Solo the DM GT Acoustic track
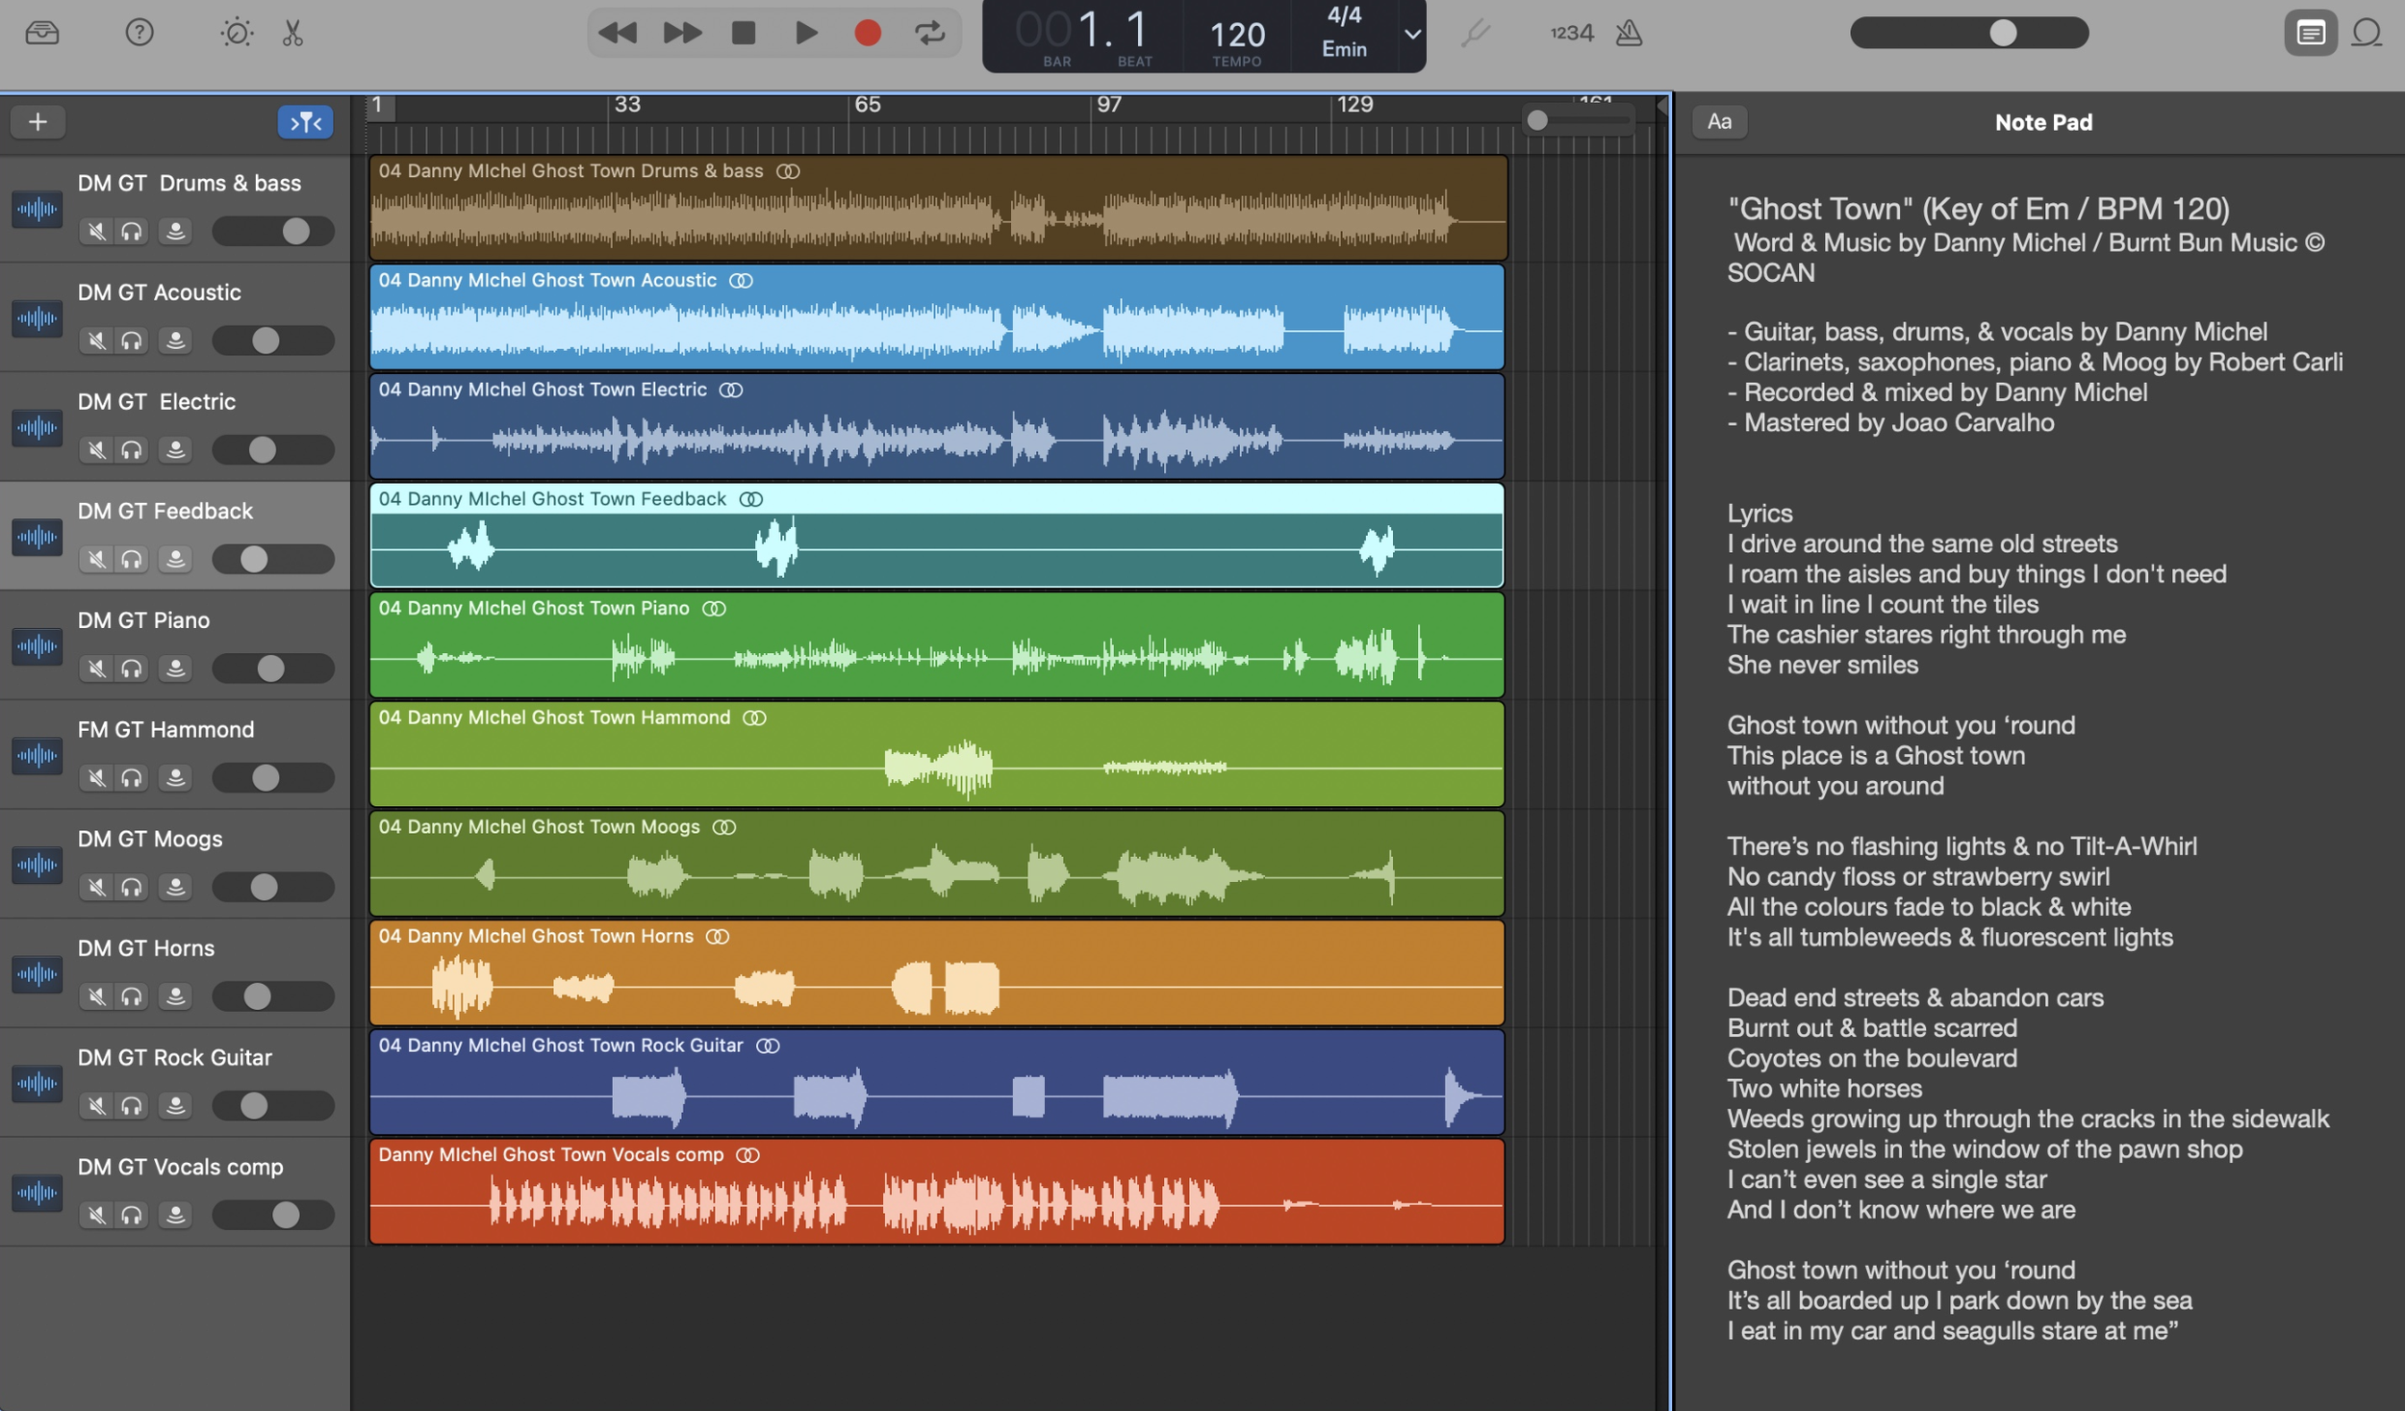The height and width of the screenshot is (1411, 2405). (x=132, y=340)
